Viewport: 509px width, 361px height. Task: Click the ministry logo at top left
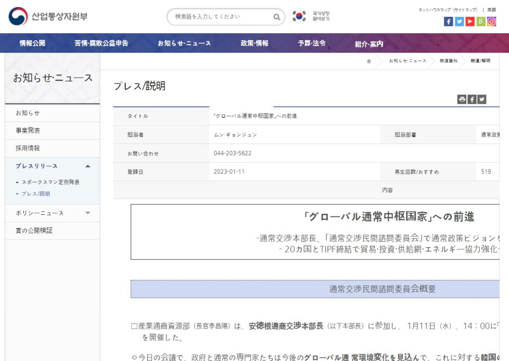[48, 16]
